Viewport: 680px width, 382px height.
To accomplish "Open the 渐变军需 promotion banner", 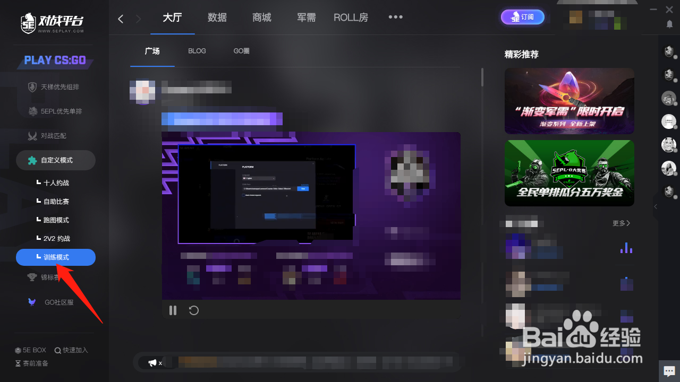I will [x=569, y=101].
